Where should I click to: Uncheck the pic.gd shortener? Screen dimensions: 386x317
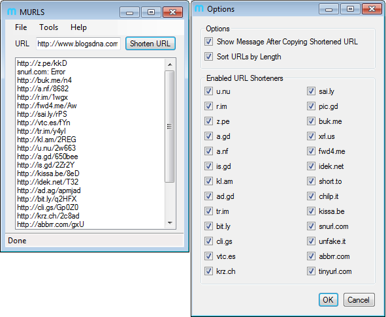pos(311,106)
